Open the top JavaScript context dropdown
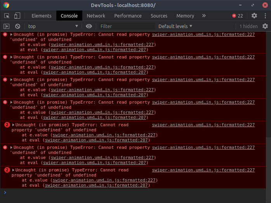271x203 pixels. click(53, 26)
